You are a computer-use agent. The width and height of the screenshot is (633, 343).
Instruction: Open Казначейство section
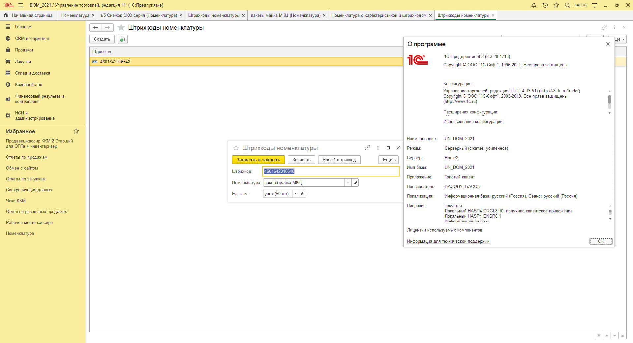tap(29, 85)
